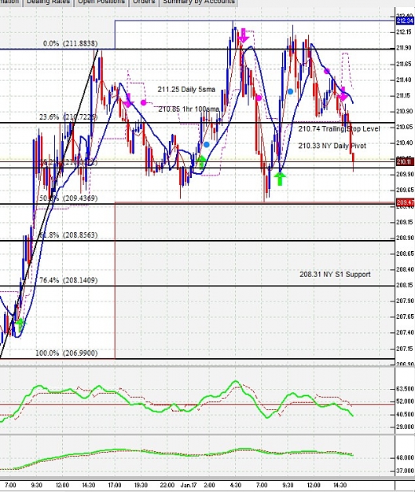Click the '210.85 1hr 100sma' annotation

click(189, 109)
